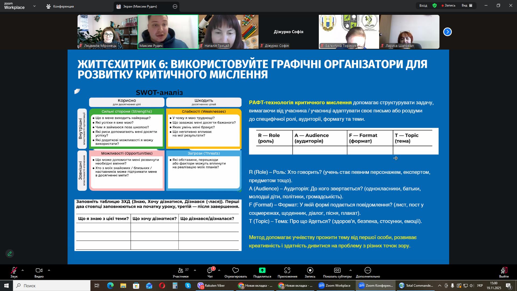Image resolution: width=517 pixels, height=291 pixels.
Task: Click the green Поделиться share screen icon
Action: pyautogui.click(x=262, y=270)
